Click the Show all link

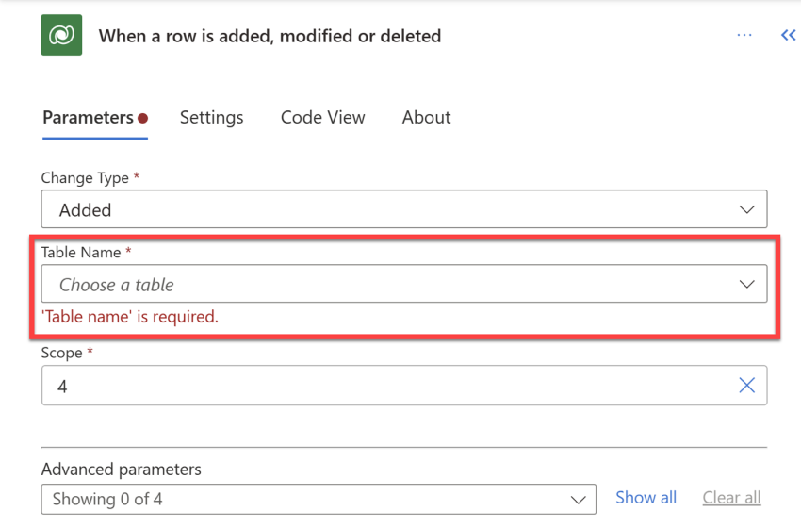(646, 497)
